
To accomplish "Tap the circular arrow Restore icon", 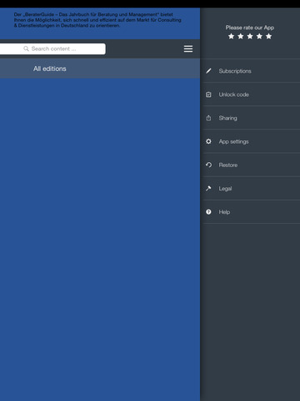I will (x=208, y=165).
